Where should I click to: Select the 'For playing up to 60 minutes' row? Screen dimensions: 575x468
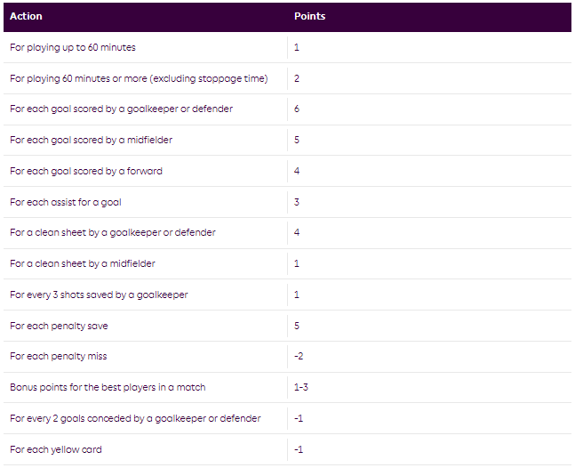73,47
